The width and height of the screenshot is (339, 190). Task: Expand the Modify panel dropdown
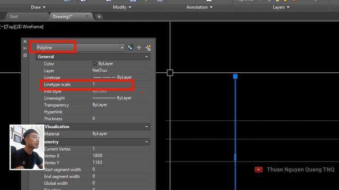[122, 7]
